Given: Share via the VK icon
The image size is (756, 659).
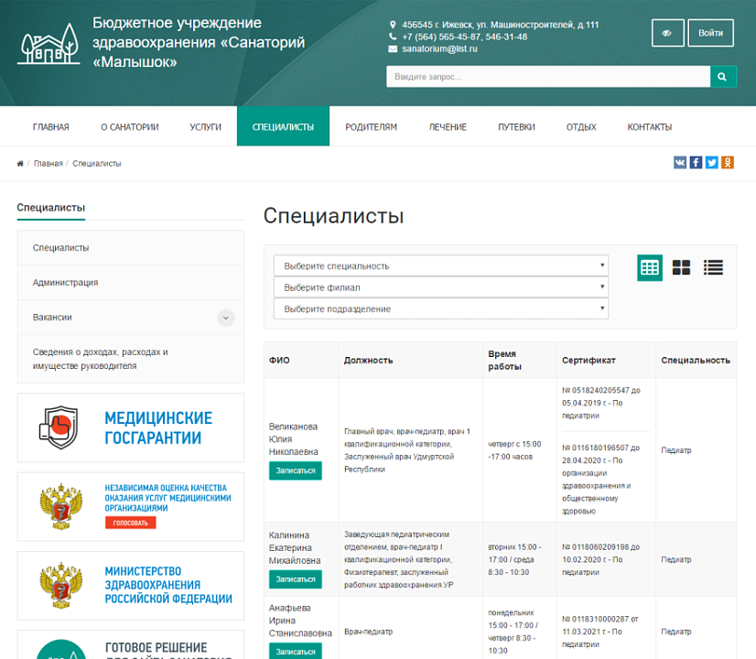Looking at the screenshot, I should tap(680, 162).
